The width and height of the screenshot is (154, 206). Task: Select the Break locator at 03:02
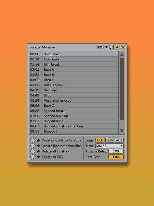(x=81, y=80)
